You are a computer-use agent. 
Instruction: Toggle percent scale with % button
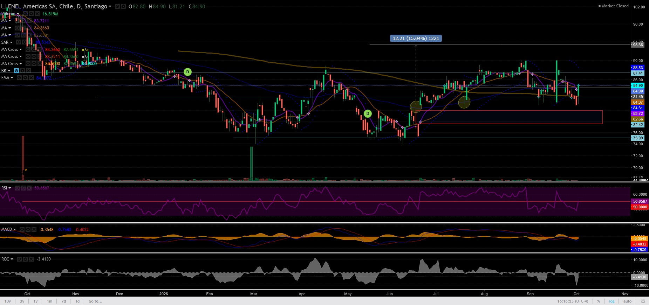599,301
